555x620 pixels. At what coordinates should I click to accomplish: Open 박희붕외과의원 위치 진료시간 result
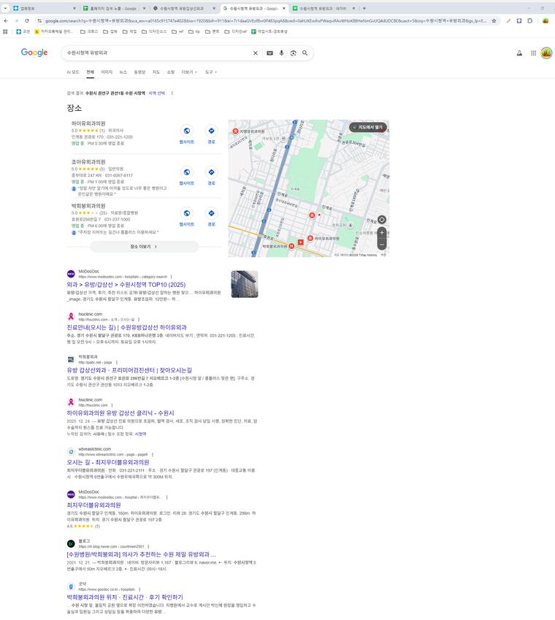point(125,597)
